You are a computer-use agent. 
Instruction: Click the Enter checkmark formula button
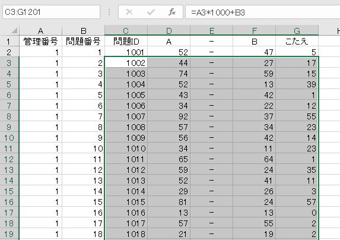point(151,12)
